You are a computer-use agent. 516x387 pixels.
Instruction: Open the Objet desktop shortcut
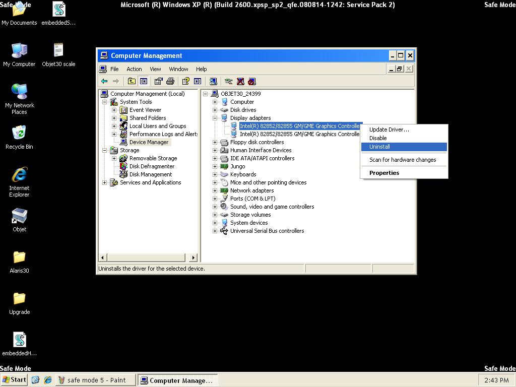(20, 220)
